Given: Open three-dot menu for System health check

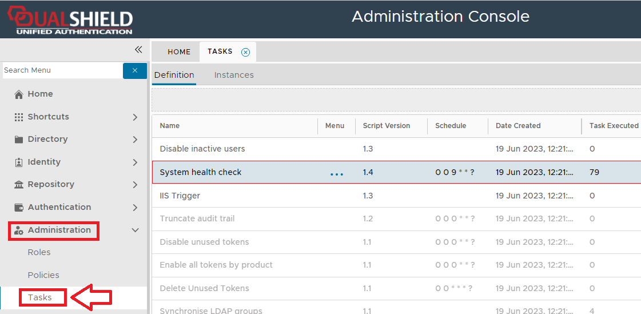Looking at the screenshot, I should pos(337,173).
